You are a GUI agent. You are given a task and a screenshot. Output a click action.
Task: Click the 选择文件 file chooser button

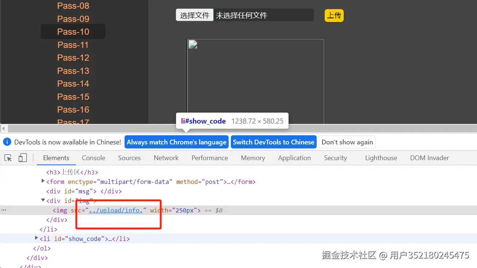coord(195,15)
